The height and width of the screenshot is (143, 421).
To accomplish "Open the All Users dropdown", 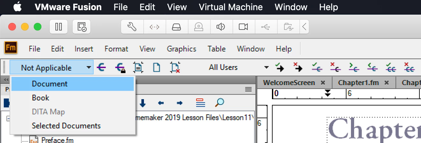I will click(238, 67).
